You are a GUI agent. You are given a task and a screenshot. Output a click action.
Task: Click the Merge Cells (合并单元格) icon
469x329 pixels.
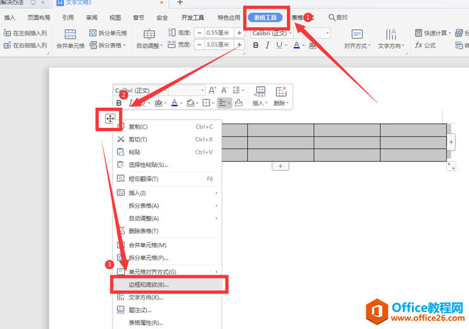(70, 34)
